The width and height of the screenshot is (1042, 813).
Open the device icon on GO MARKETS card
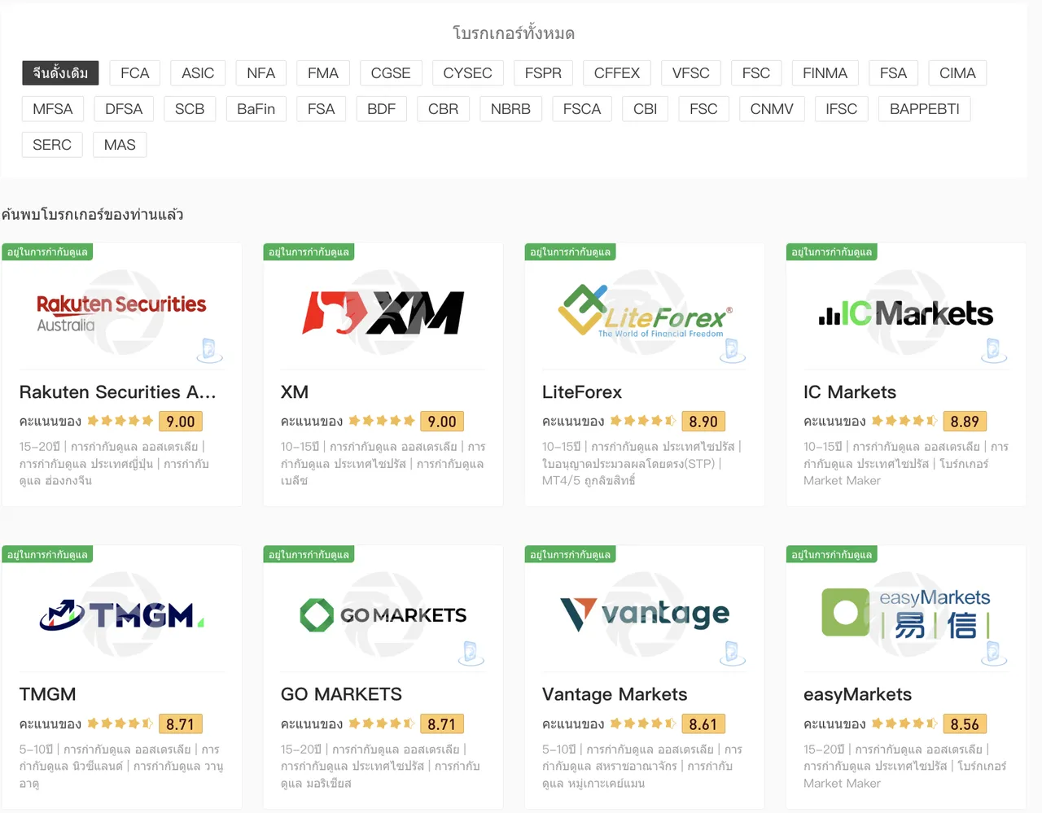click(x=471, y=653)
